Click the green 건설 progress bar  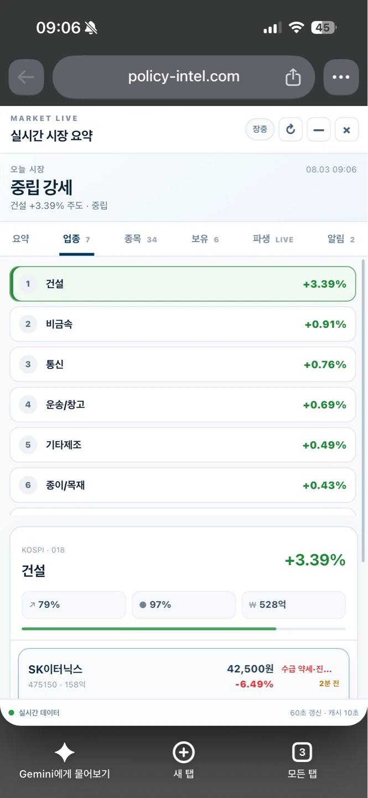pyautogui.click(x=149, y=629)
